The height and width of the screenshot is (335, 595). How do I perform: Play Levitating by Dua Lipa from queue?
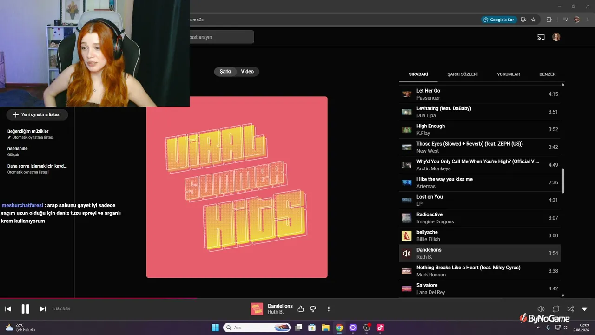point(480,112)
